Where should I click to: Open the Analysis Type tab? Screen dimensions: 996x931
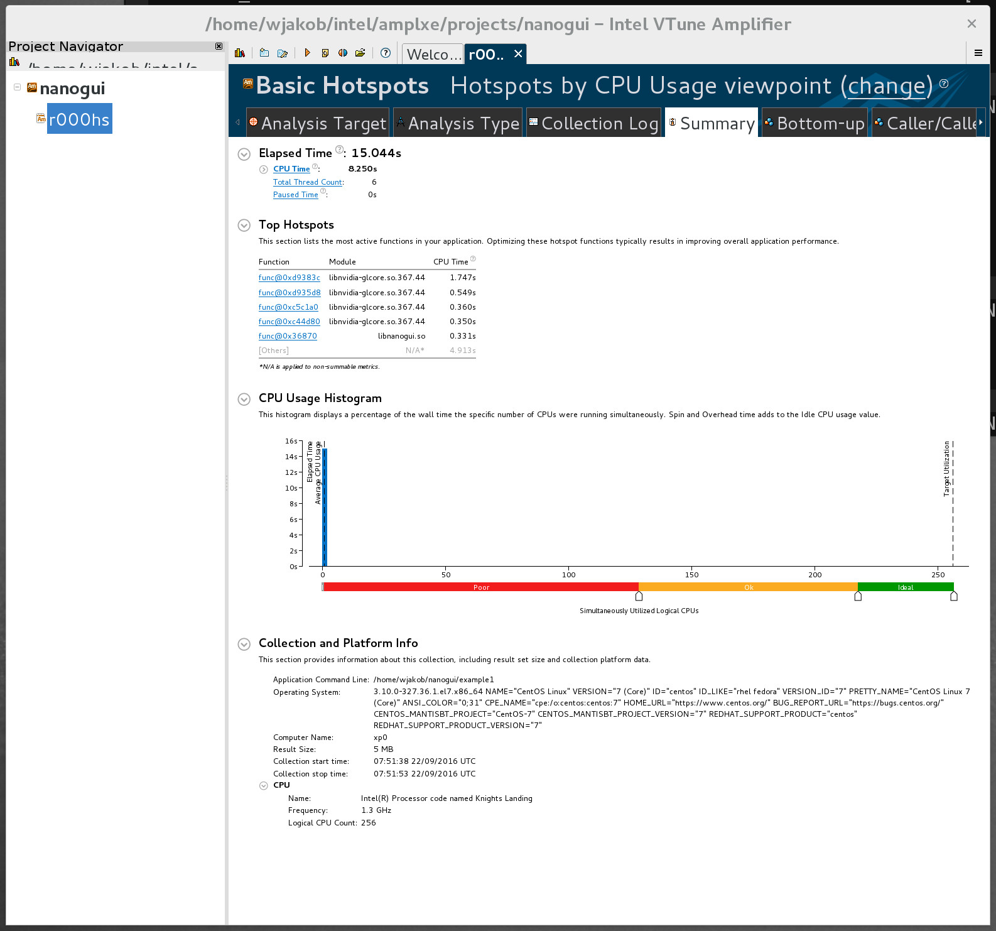[458, 123]
